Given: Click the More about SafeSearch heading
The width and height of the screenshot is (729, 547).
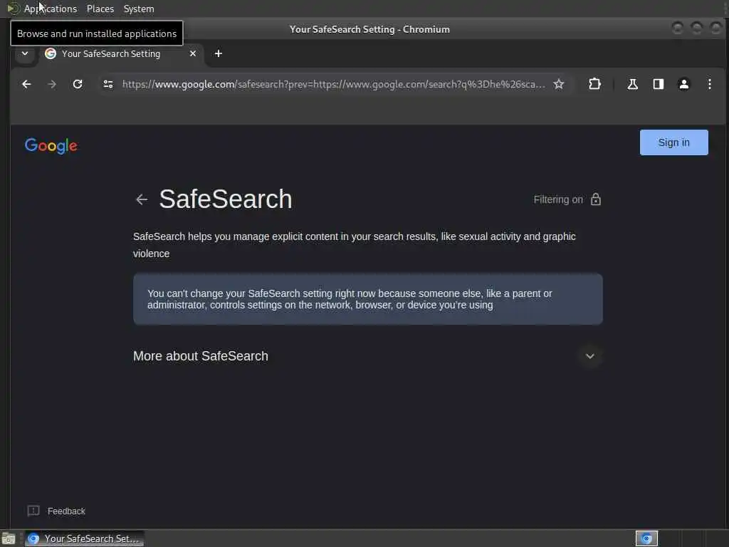Looking at the screenshot, I should click(200, 356).
